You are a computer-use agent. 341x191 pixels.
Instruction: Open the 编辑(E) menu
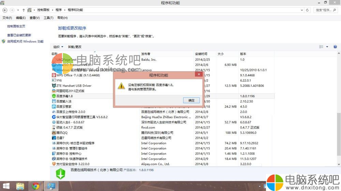(x=21, y=18)
